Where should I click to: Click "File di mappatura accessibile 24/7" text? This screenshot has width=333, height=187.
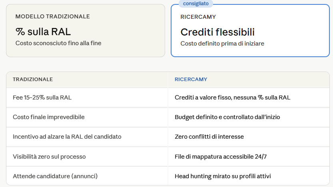[x=221, y=156]
